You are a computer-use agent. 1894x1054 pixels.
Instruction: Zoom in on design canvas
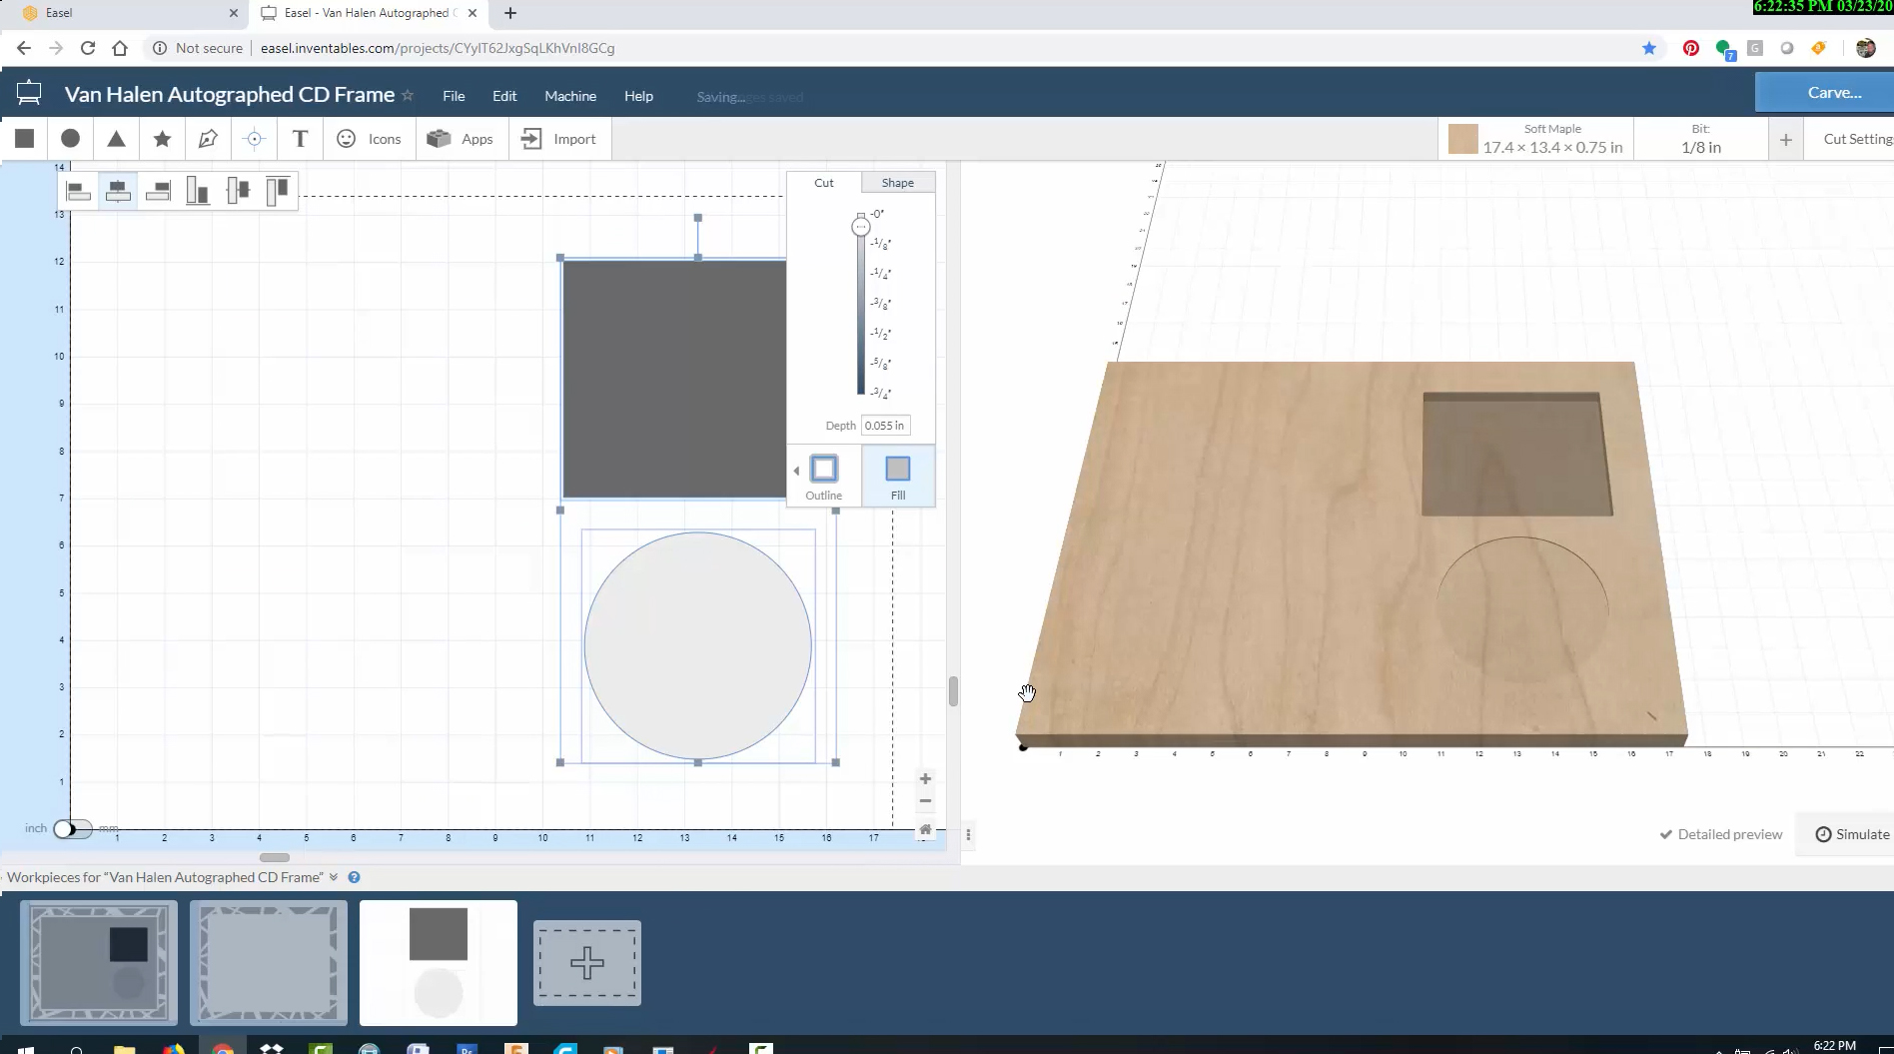[x=925, y=778]
